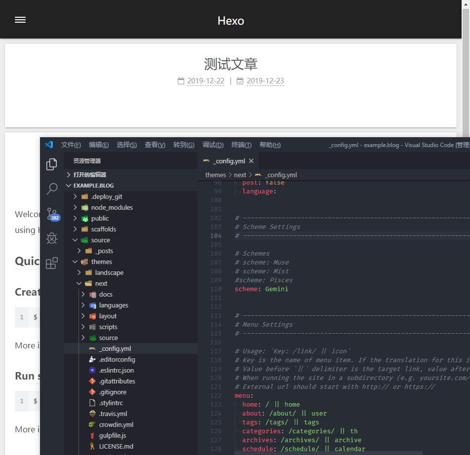Click the VS Code logo icon

49,145
